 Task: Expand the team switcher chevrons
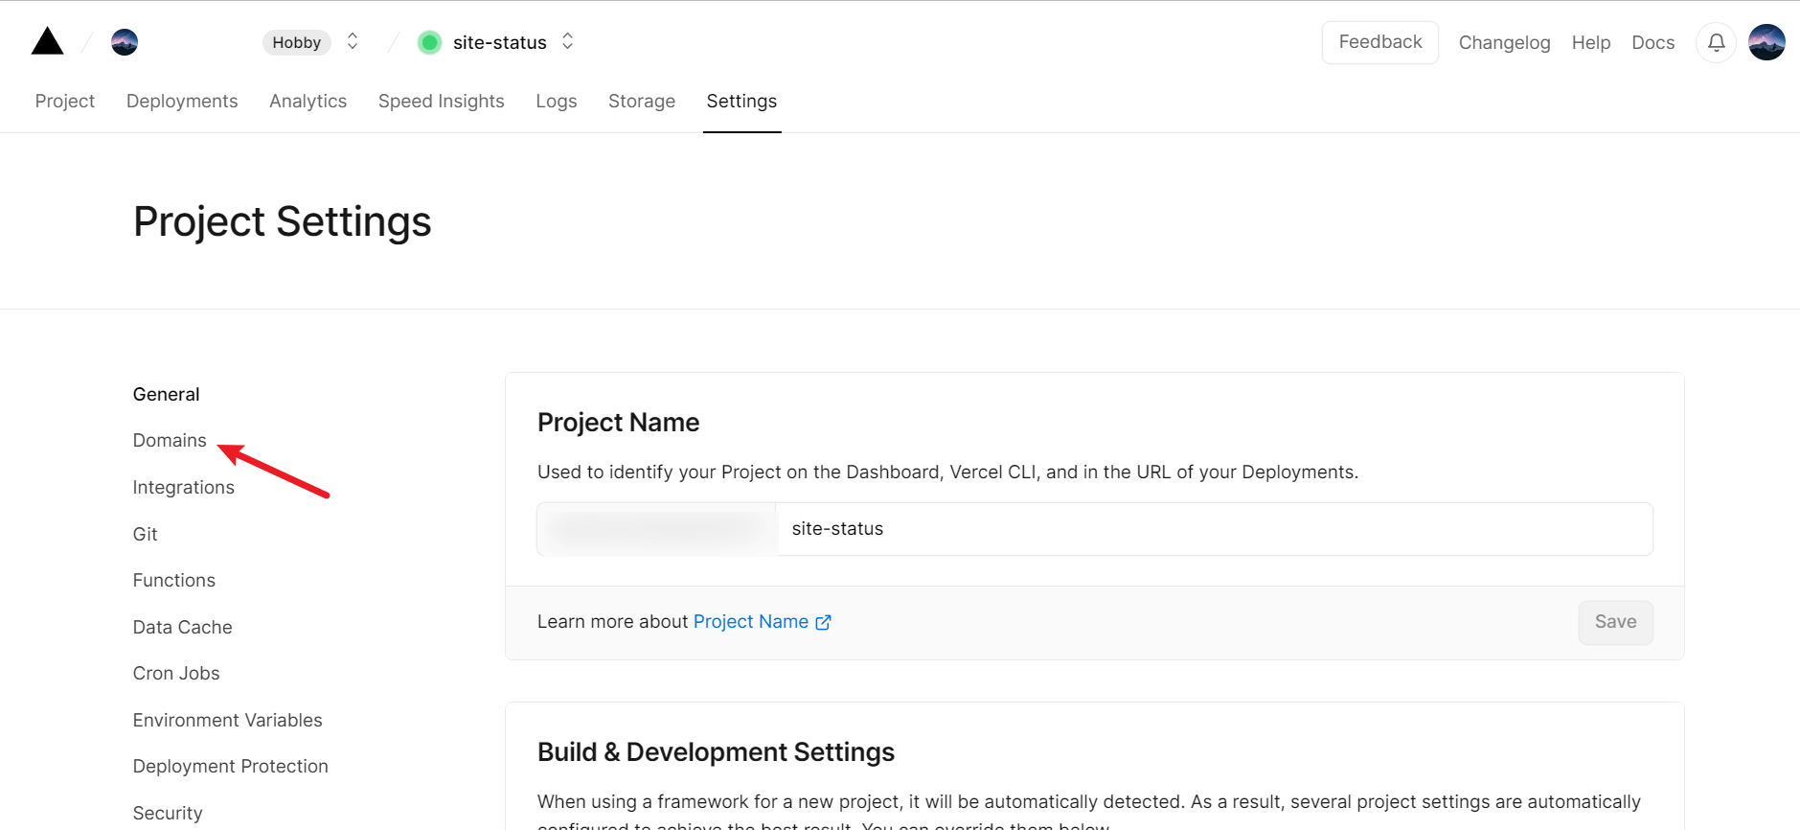coord(353,41)
